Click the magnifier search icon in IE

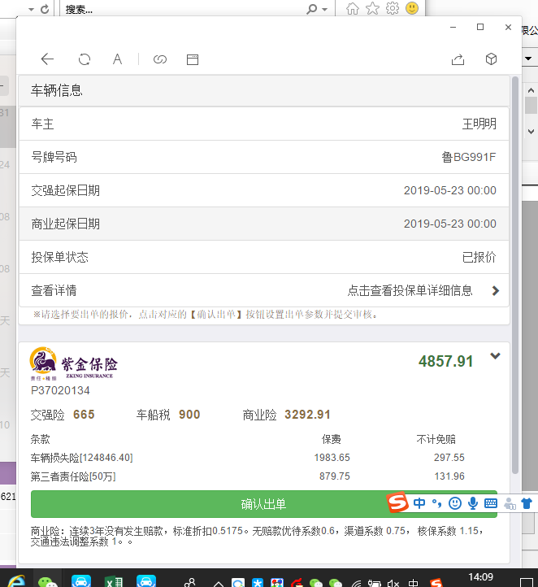(311, 9)
